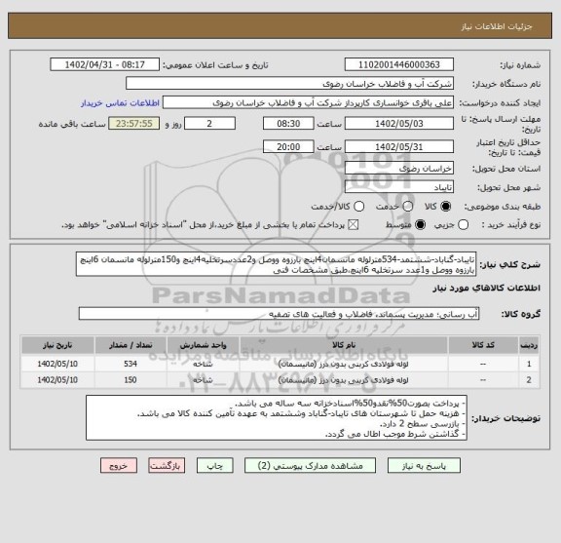561x543 pixels.
Task: Click quantity cell 150 in row 2
Action: pyautogui.click(x=131, y=380)
